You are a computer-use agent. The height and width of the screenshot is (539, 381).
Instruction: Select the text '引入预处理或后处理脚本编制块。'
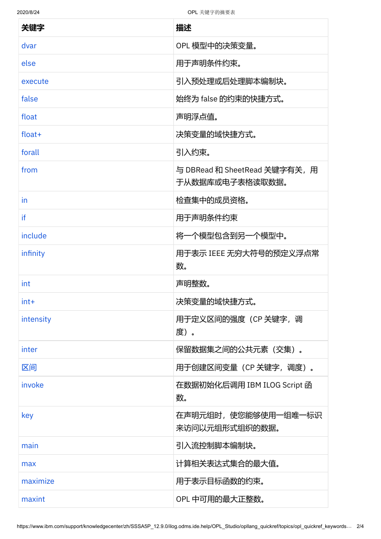[234, 81]
